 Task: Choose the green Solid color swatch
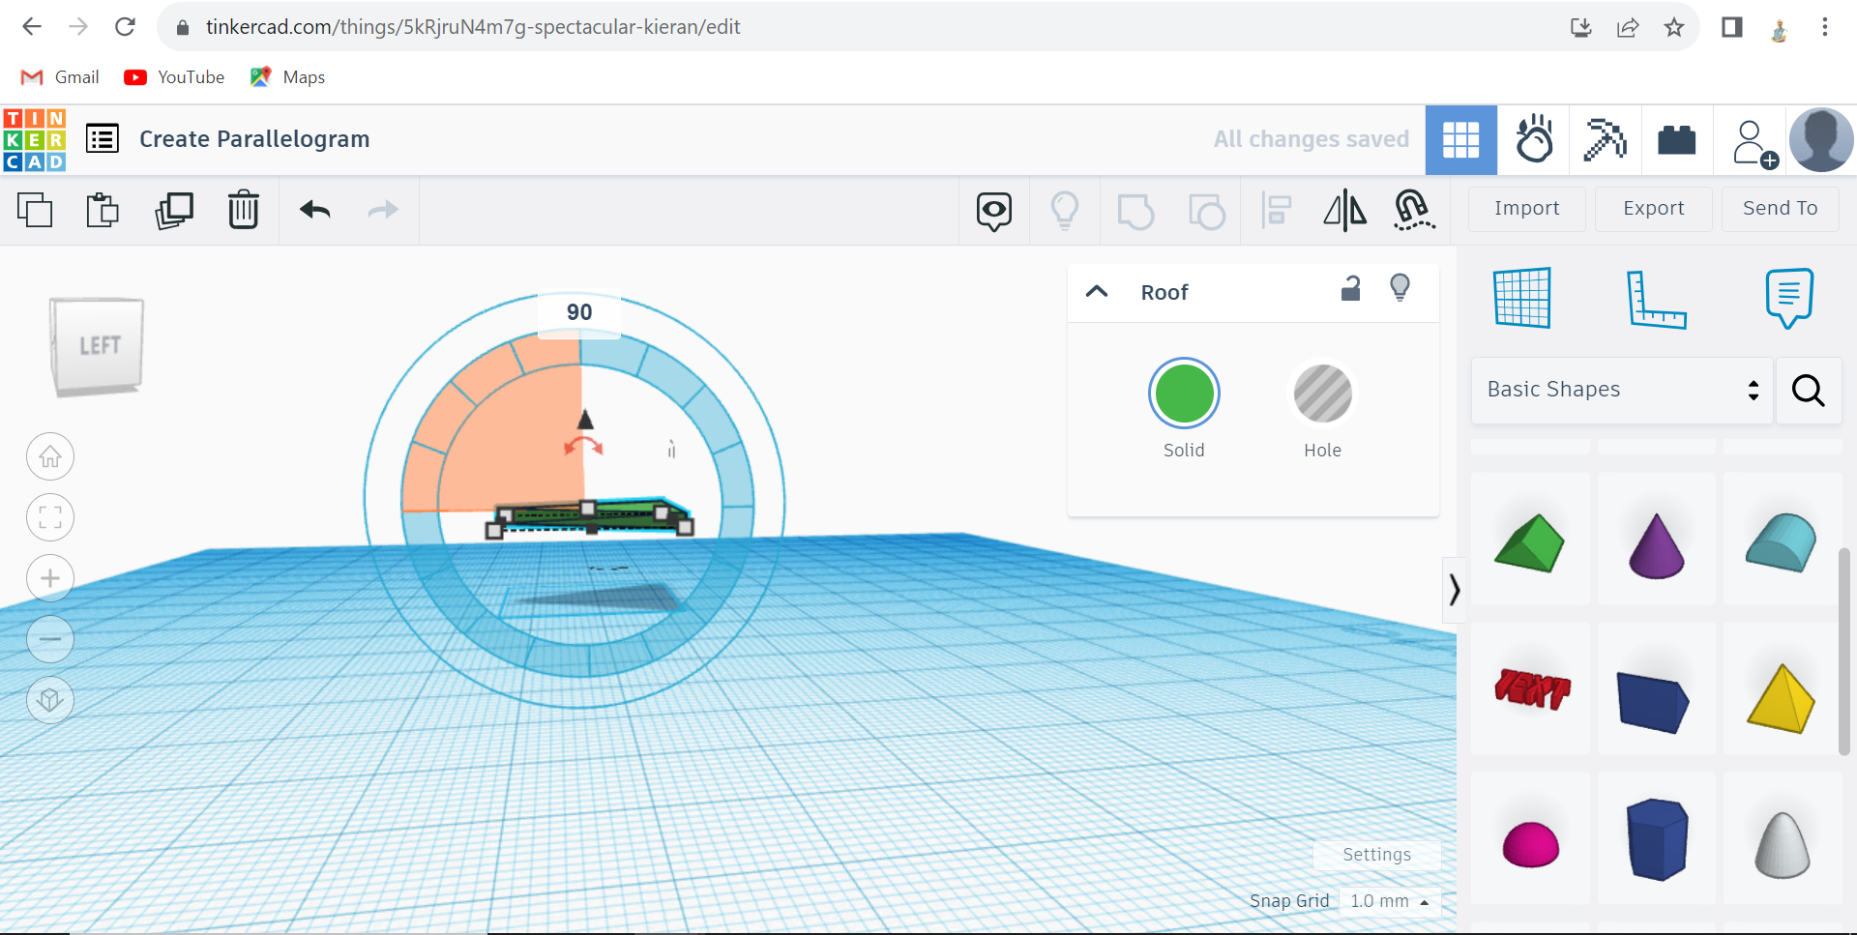[x=1184, y=394]
